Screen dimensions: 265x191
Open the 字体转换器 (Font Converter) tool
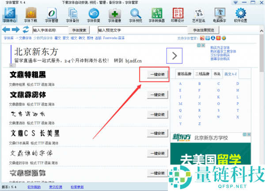click(157, 15)
